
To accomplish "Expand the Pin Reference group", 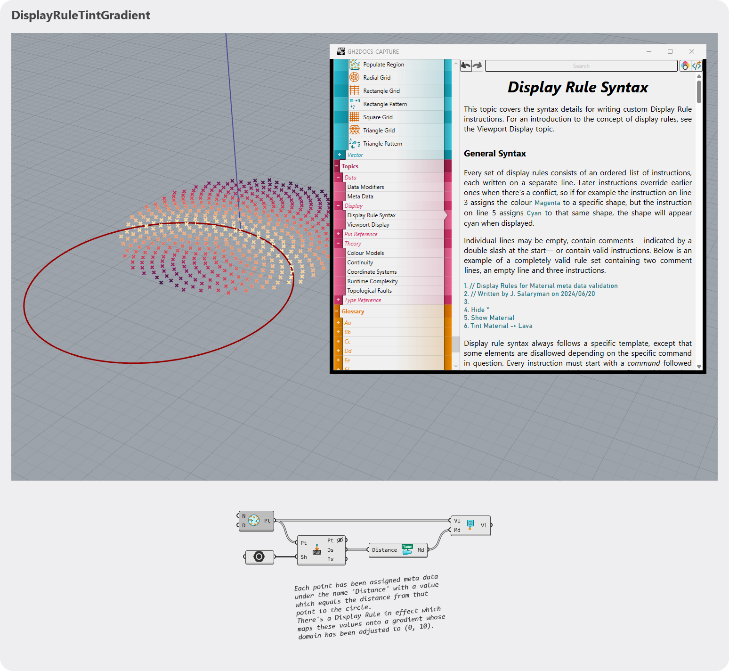I will (338, 234).
